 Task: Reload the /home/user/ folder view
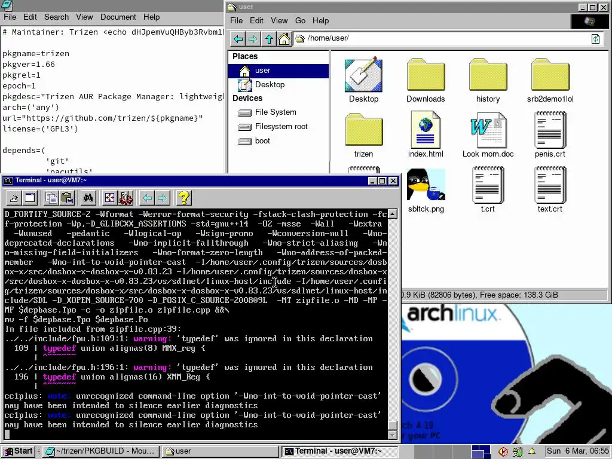point(596,39)
